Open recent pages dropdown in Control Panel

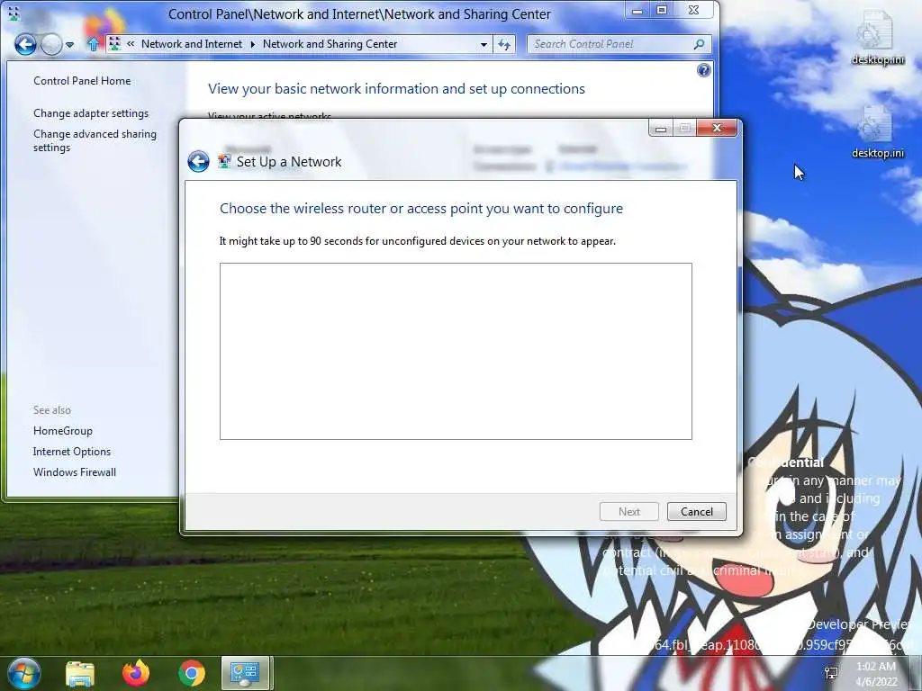(x=70, y=45)
